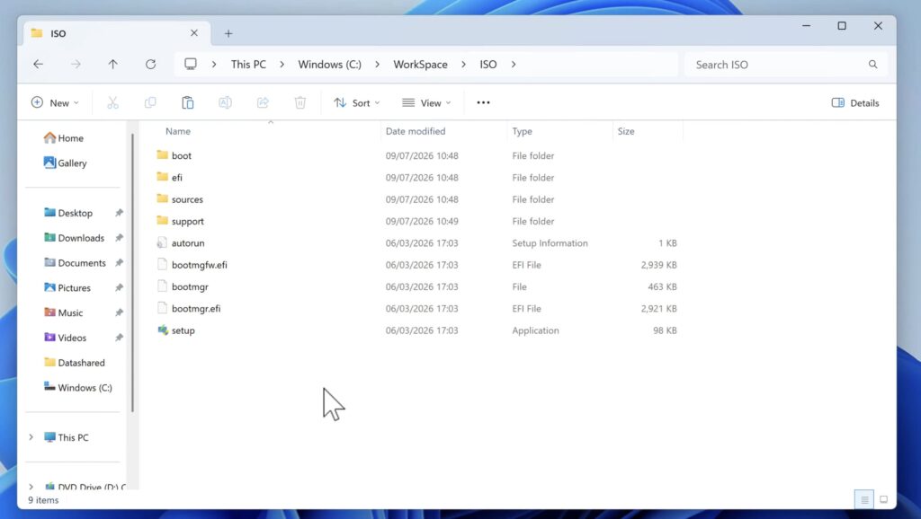Go back with the Back arrow
Image resolution: width=921 pixels, height=519 pixels.
click(x=38, y=65)
